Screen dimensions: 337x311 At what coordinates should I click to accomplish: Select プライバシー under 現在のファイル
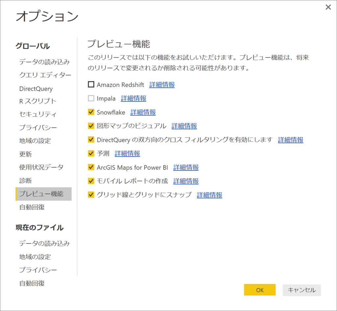click(38, 270)
